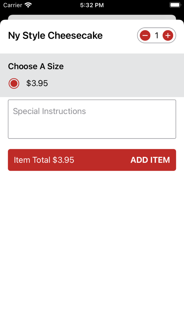Tap the $3.95 size price label
Image resolution: width=184 pixels, height=327 pixels.
coord(37,84)
